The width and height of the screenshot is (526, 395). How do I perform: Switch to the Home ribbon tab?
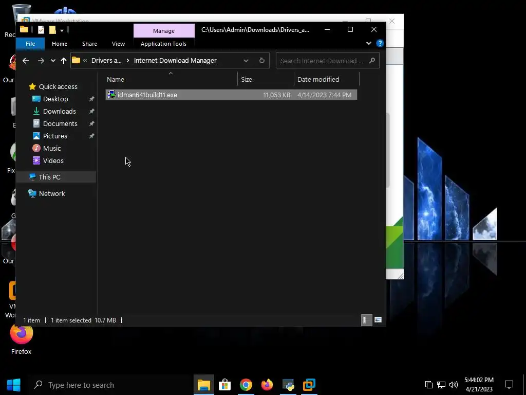click(x=60, y=44)
